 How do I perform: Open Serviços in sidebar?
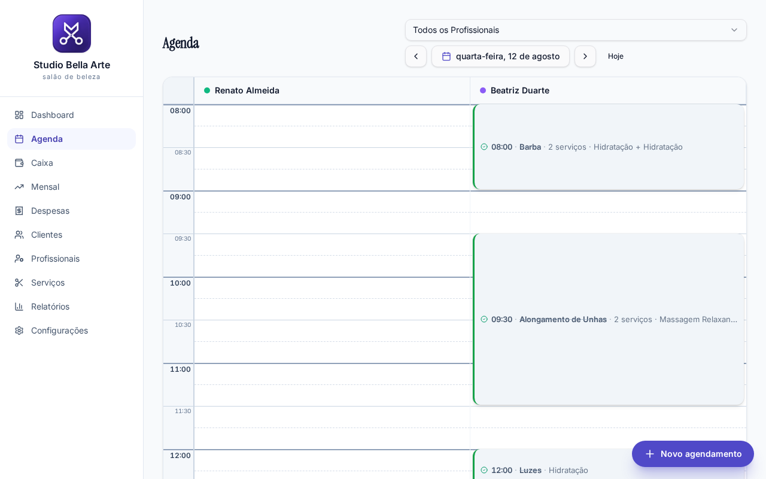(x=72, y=283)
